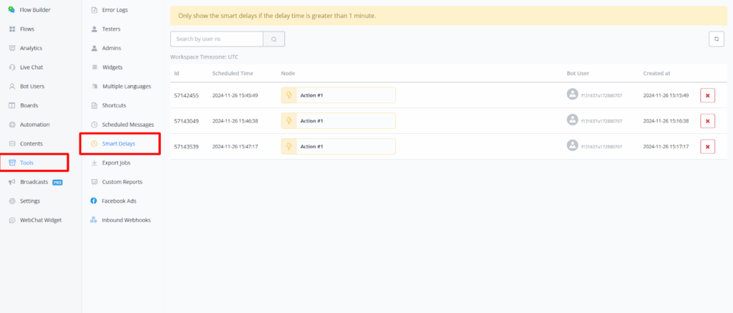
Task: Open the third row Action #1 node
Action: pyautogui.click(x=338, y=146)
